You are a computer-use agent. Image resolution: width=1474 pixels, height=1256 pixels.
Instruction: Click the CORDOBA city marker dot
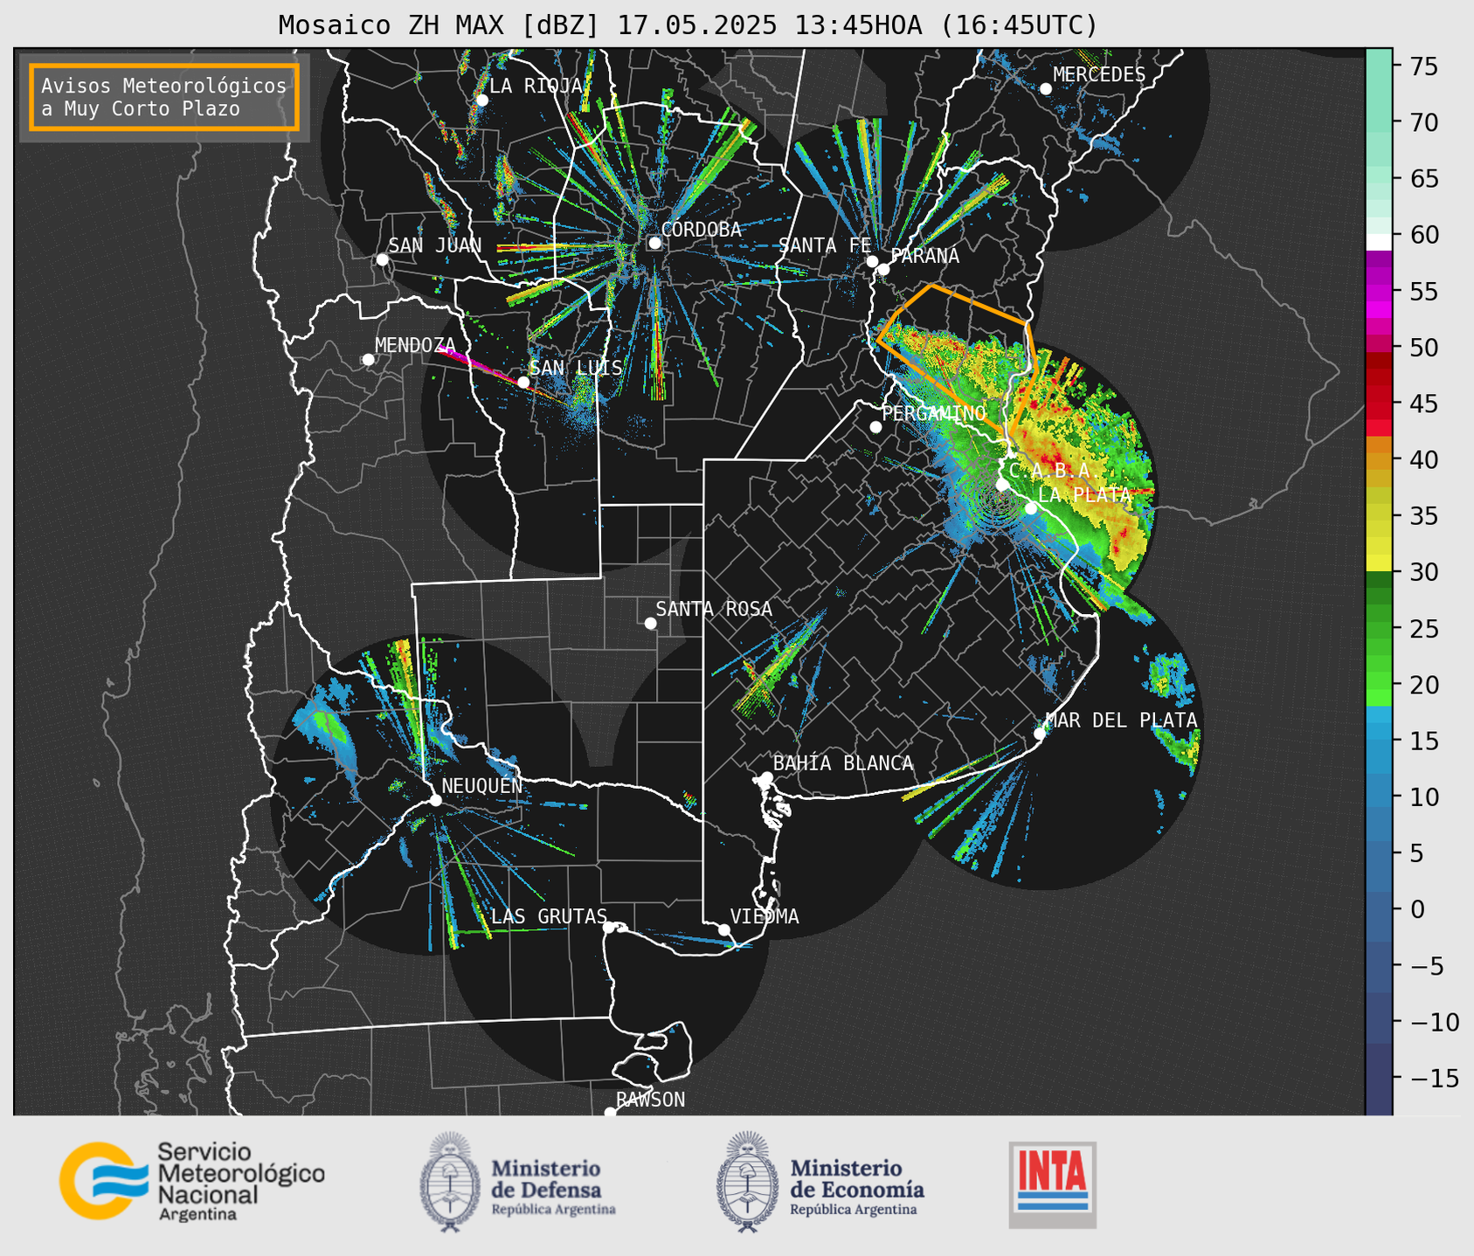654,243
